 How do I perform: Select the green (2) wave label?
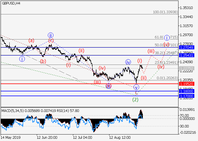[x=136, y=99]
